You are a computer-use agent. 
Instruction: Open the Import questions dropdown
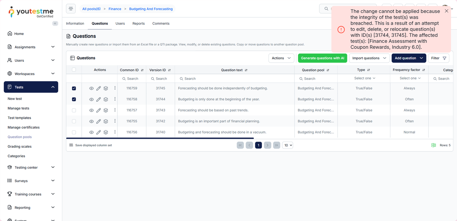369,58
